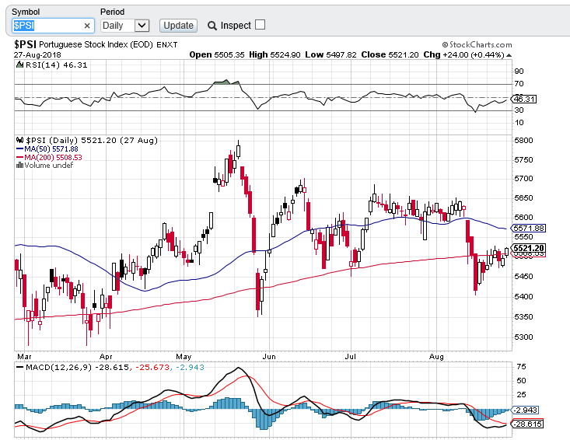Click the Symbol input containing $PSI

(x=53, y=26)
